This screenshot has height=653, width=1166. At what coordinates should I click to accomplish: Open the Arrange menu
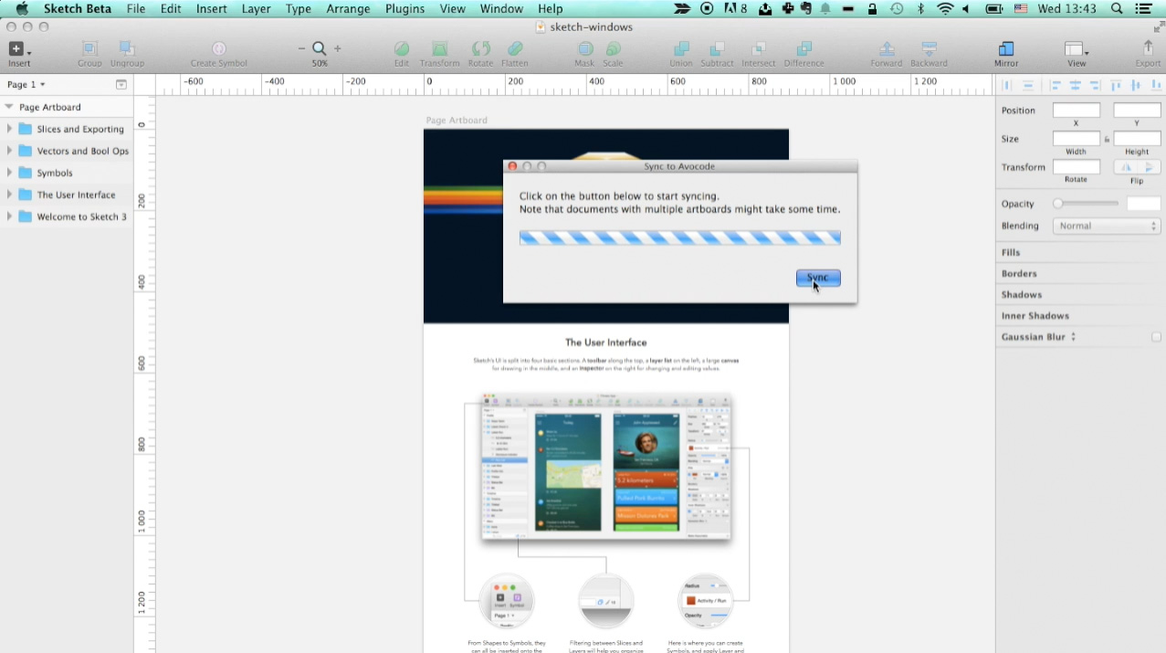(349, 8)
